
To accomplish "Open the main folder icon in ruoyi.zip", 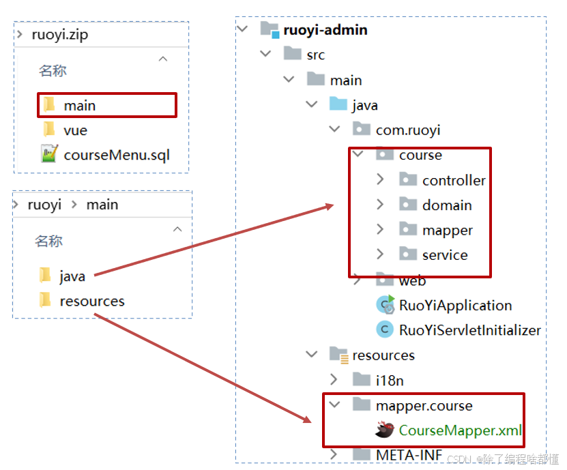I will [49, 105].
